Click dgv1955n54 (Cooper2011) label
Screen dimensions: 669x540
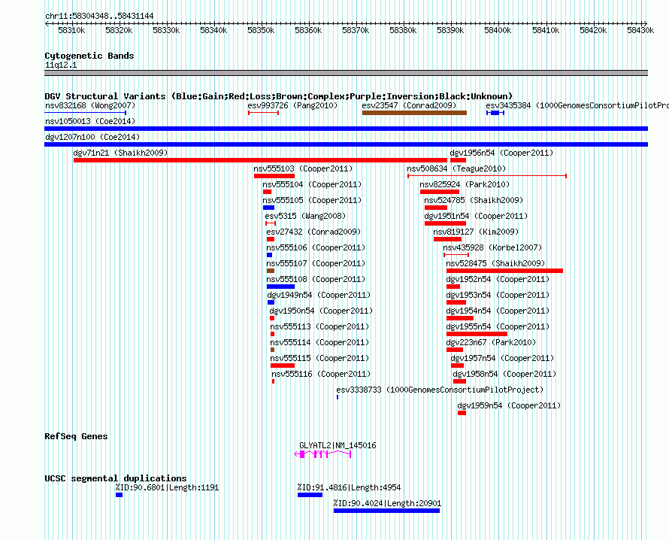pyautogui.click(x=498, y=326)
